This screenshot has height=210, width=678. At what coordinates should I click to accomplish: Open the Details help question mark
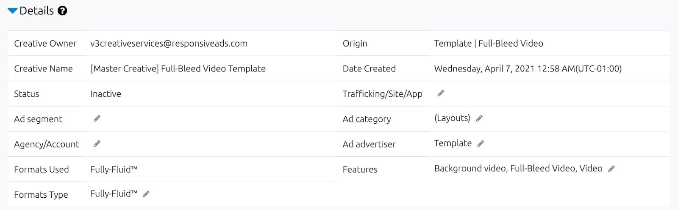(x=62, y=11)
